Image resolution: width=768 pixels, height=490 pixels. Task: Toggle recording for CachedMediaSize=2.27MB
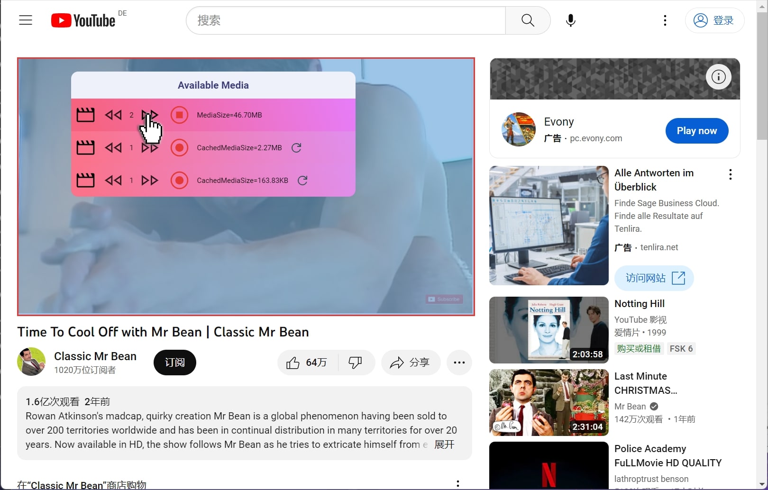pos(180,147)
